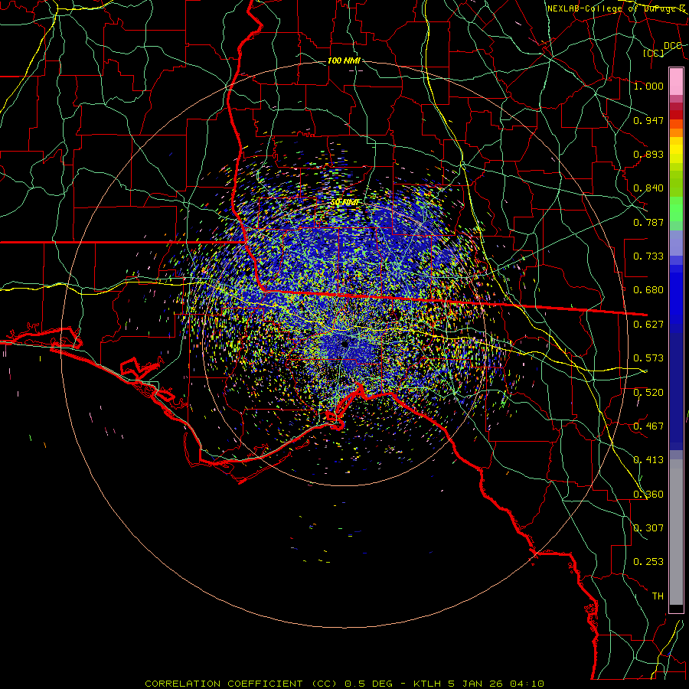Select the 0.467 scale value

(648, 426)
